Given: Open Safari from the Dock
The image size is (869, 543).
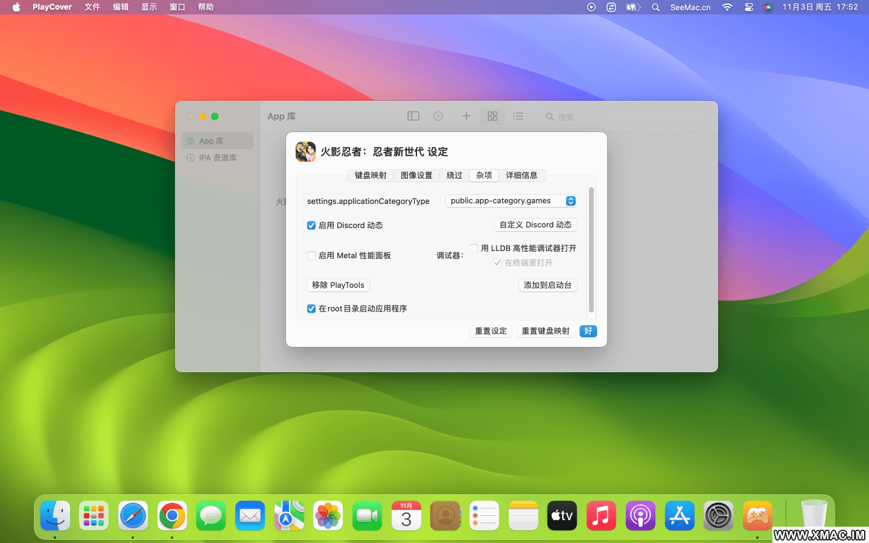Looking at the screenshot, I should [133, 516].
